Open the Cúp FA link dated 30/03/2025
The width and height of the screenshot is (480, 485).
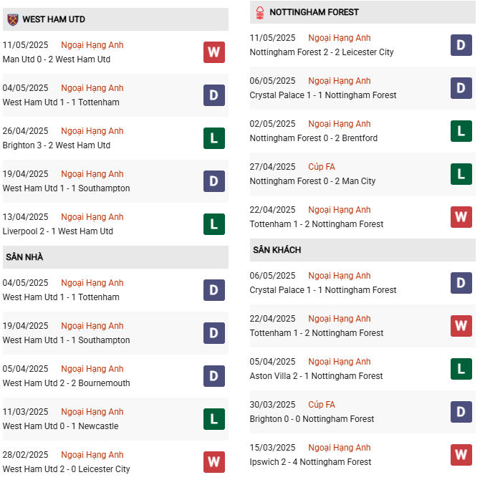click(322, 405)
